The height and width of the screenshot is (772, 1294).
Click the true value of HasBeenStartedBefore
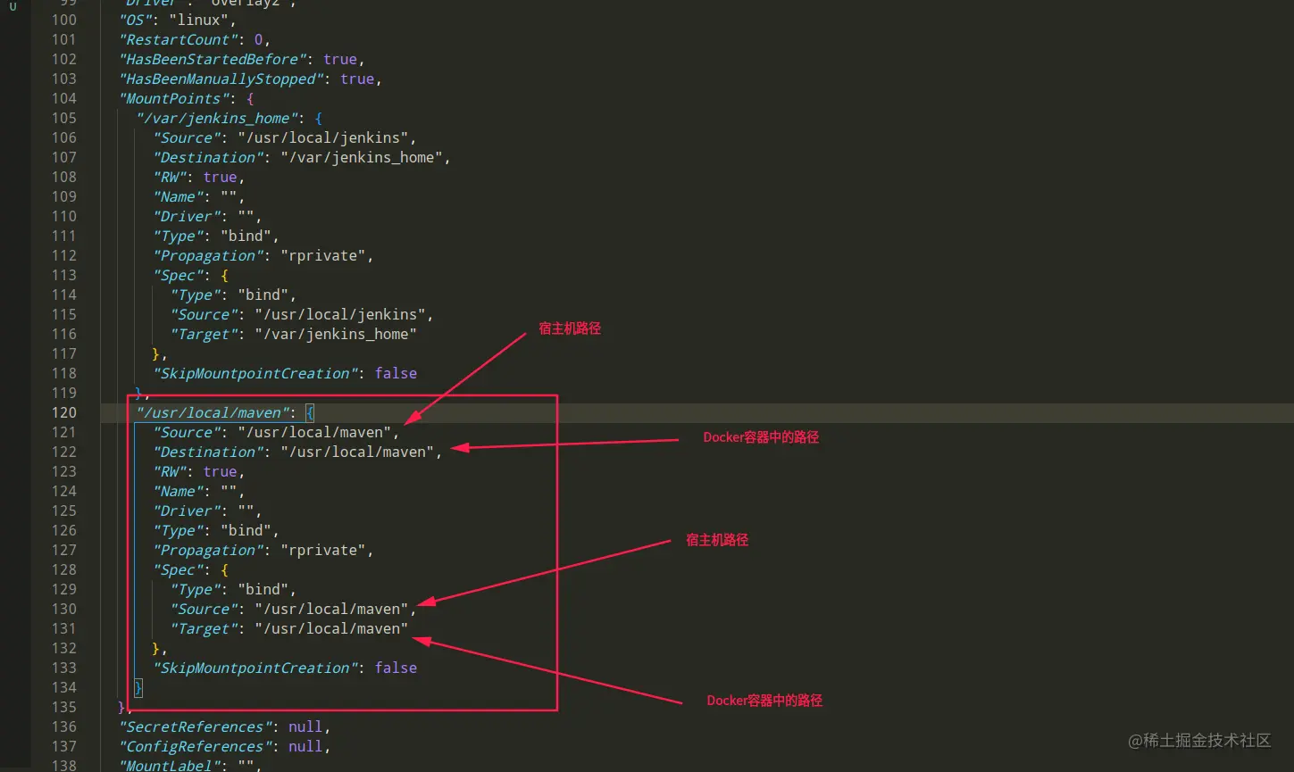[x=340, y=59]
